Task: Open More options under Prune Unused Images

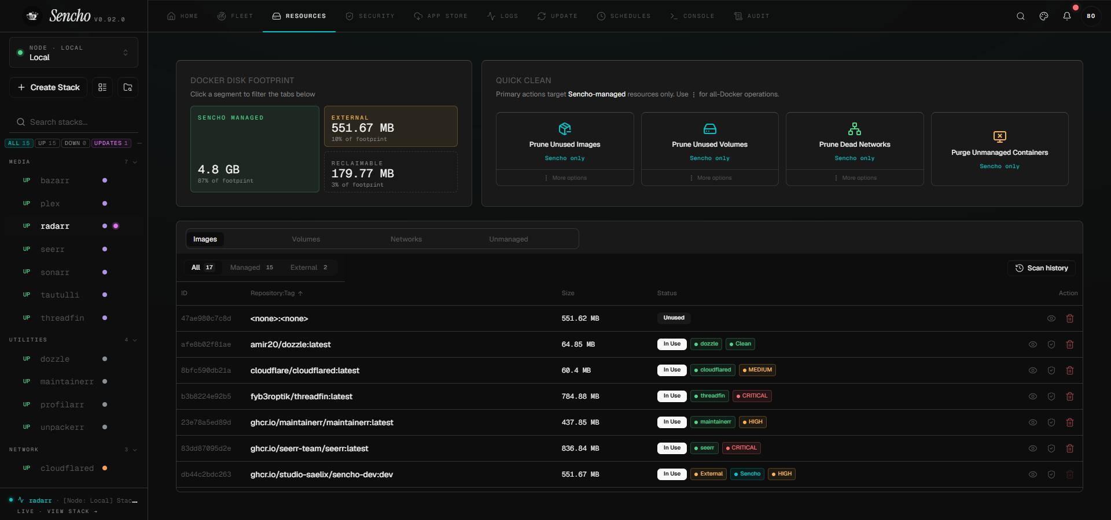Action: tap(565, 178)
